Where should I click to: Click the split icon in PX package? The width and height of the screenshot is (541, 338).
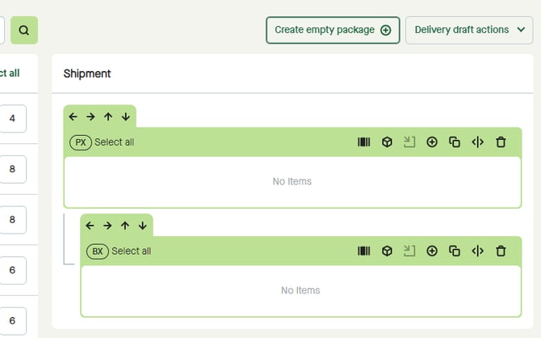pos(477,142)
